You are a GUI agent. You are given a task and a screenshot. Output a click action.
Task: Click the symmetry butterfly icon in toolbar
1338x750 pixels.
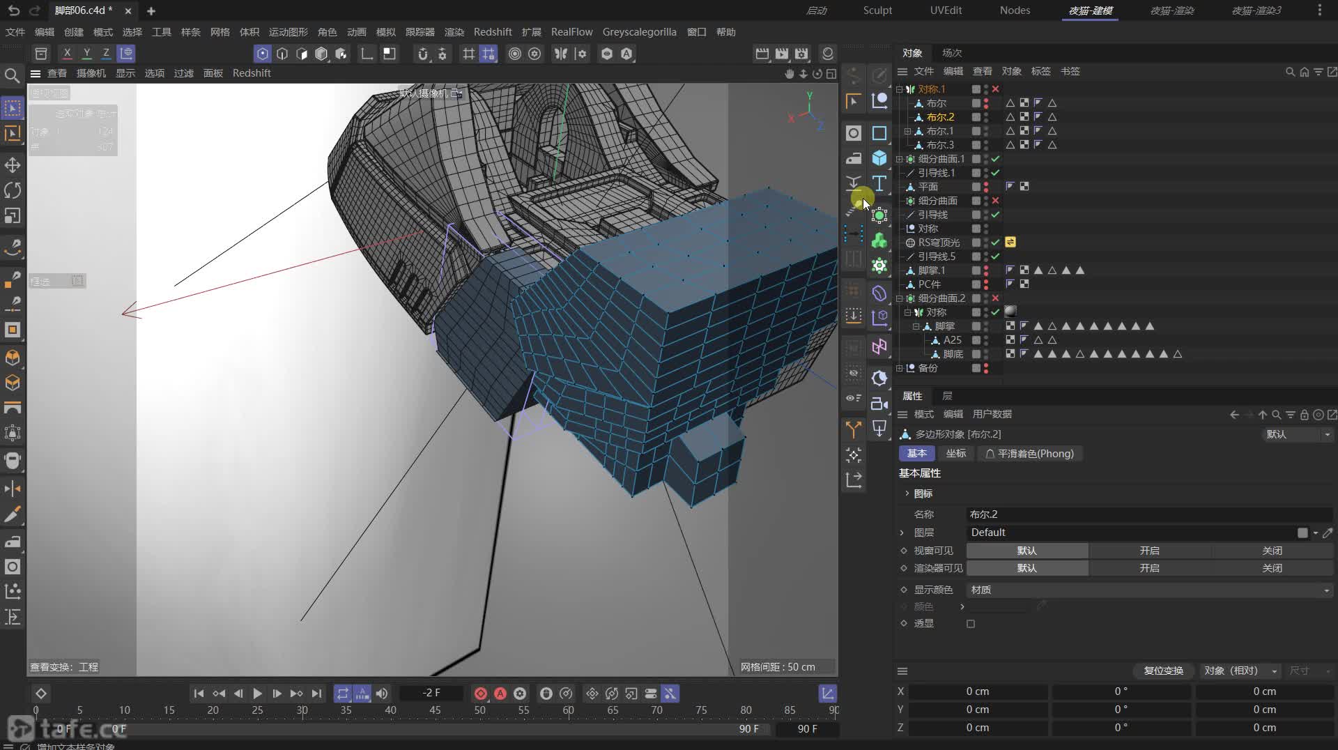tap(560, 54)
